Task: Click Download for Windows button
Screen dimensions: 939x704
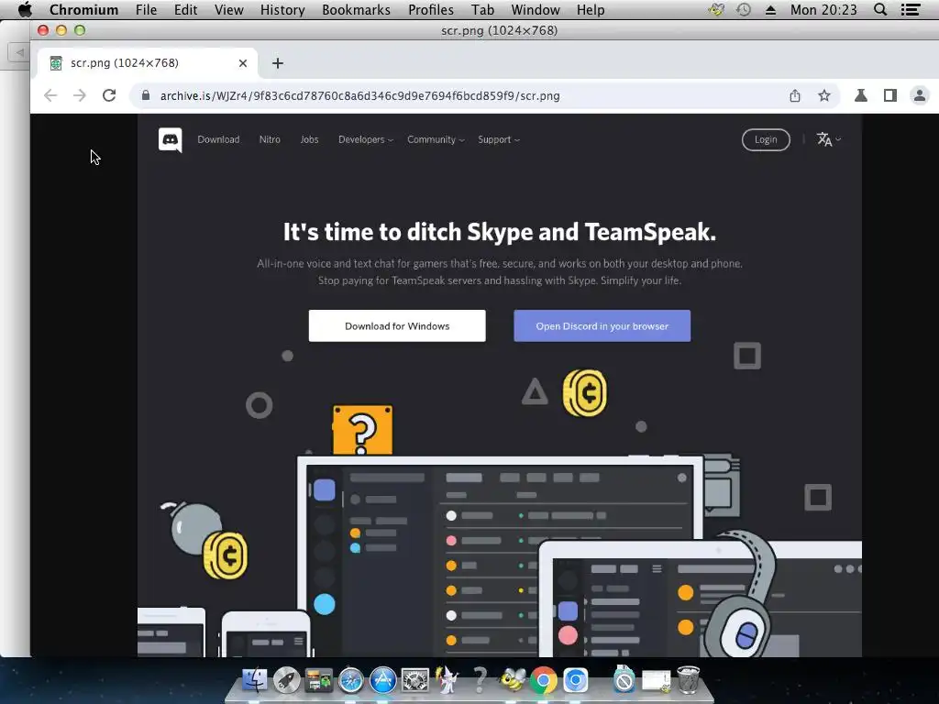Action: coord(397,325)
